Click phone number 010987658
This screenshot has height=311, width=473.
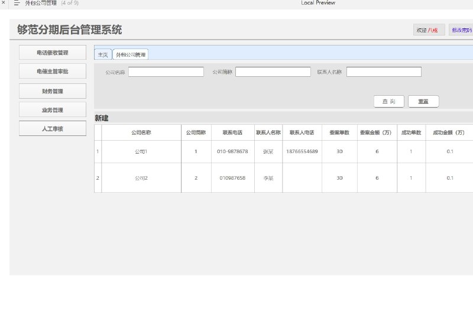pos(232,178)
